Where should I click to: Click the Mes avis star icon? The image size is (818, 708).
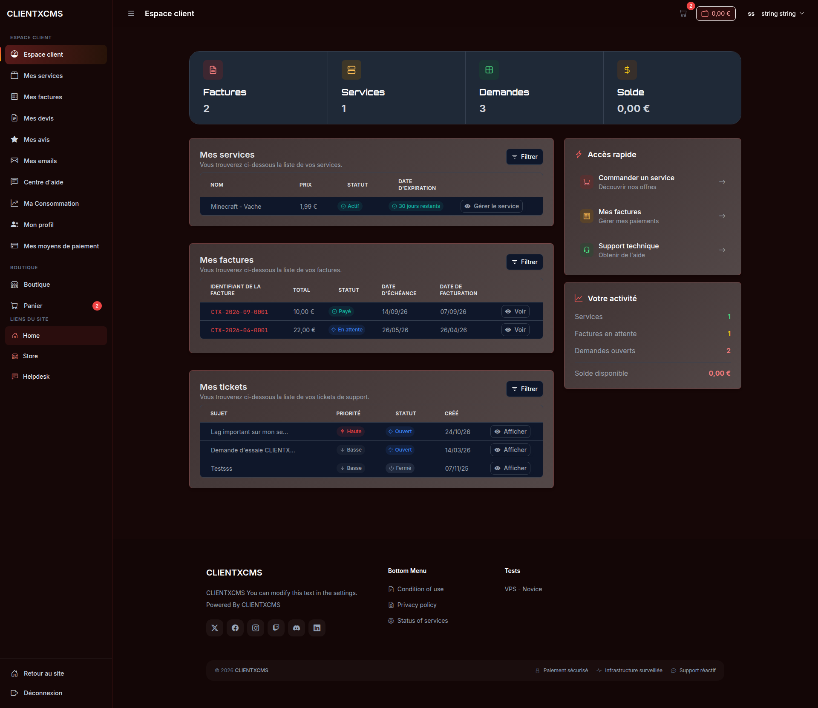point(14,139)
